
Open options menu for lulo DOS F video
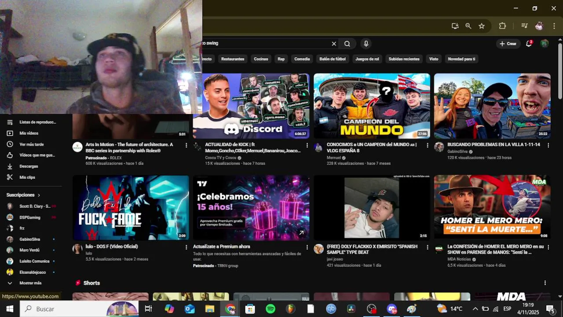186,247
